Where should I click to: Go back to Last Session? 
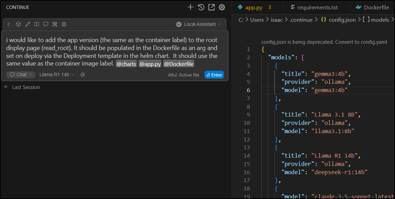[22, 87]
